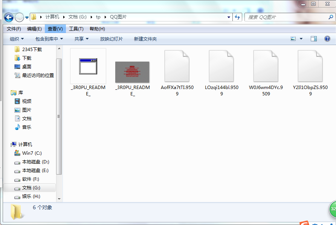Open the 查看(V) menu
Viewport: 336px width, 225px height.
pyautogui.click(x=55, y=29)
